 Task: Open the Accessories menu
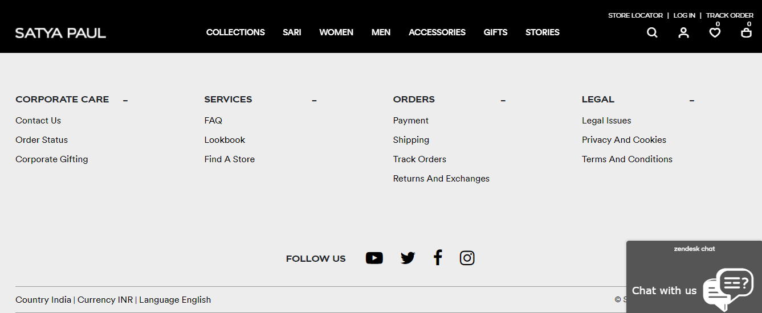[x=437, y=32]
